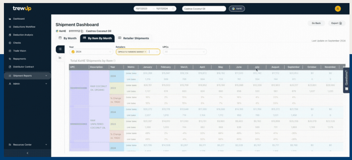The image size is (352, 160).
Task: Click the KeHE logo under the title
Action: [57, 31]
